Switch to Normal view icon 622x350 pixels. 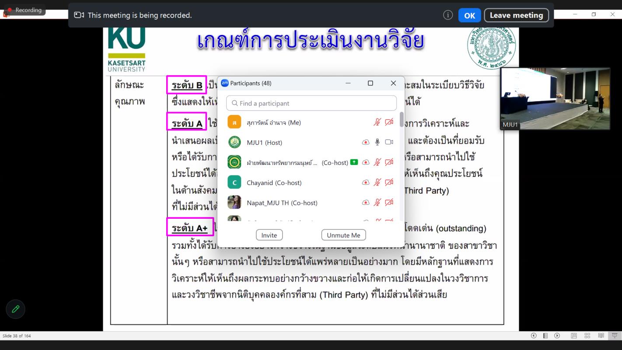point(574,336)
